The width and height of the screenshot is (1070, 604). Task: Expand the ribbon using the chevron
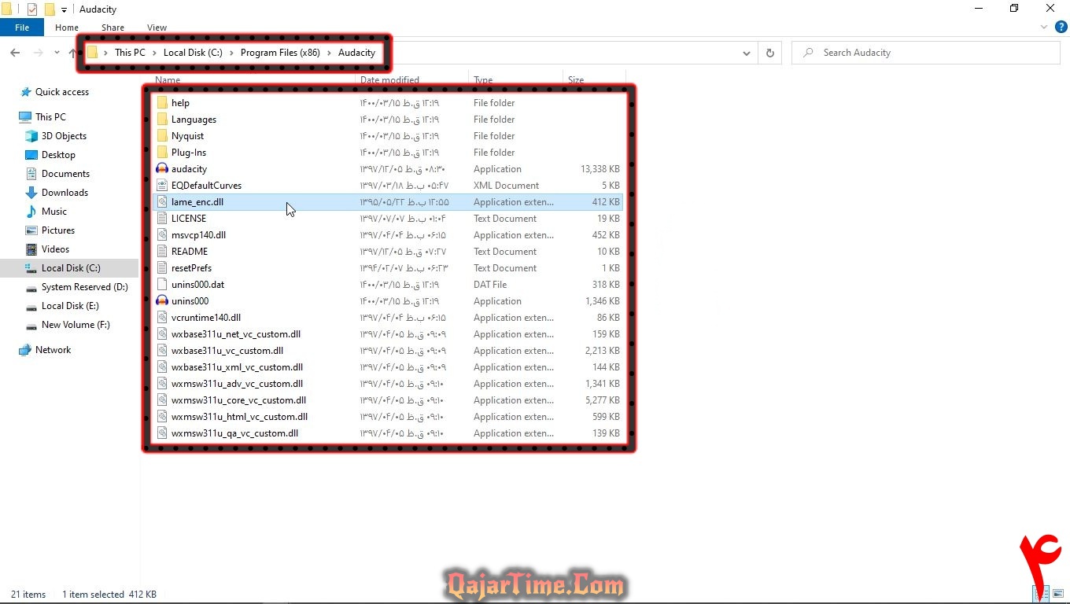1045,27
